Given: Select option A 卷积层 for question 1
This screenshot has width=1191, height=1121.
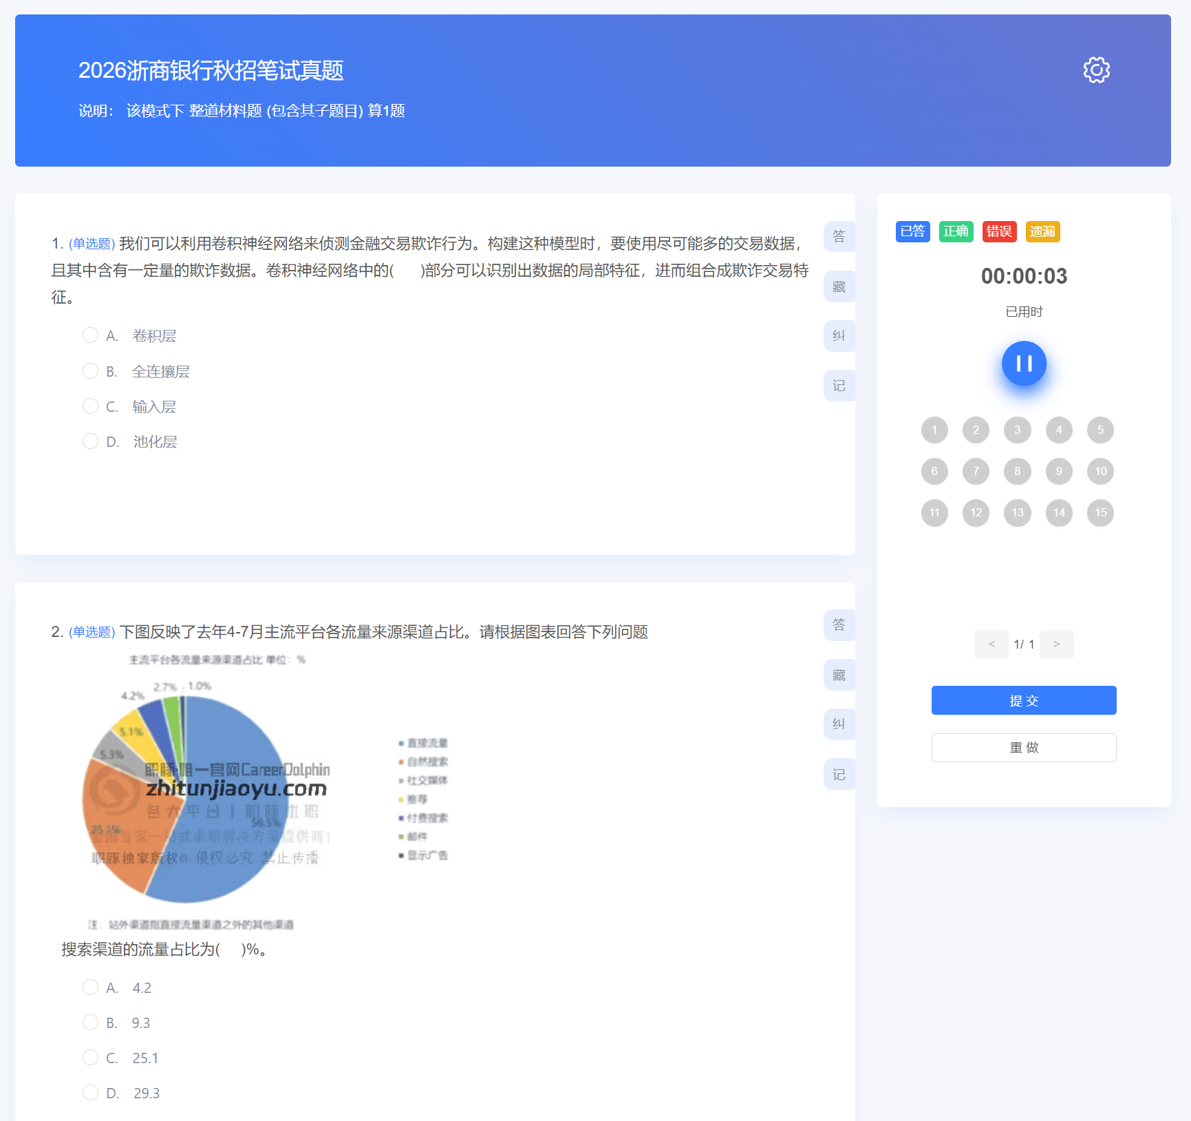Looking at the screenshot, I should click(x=90, y=335).
